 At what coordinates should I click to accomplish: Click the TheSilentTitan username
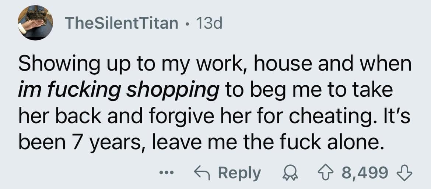pyautogui.click(x=122, y=24)
